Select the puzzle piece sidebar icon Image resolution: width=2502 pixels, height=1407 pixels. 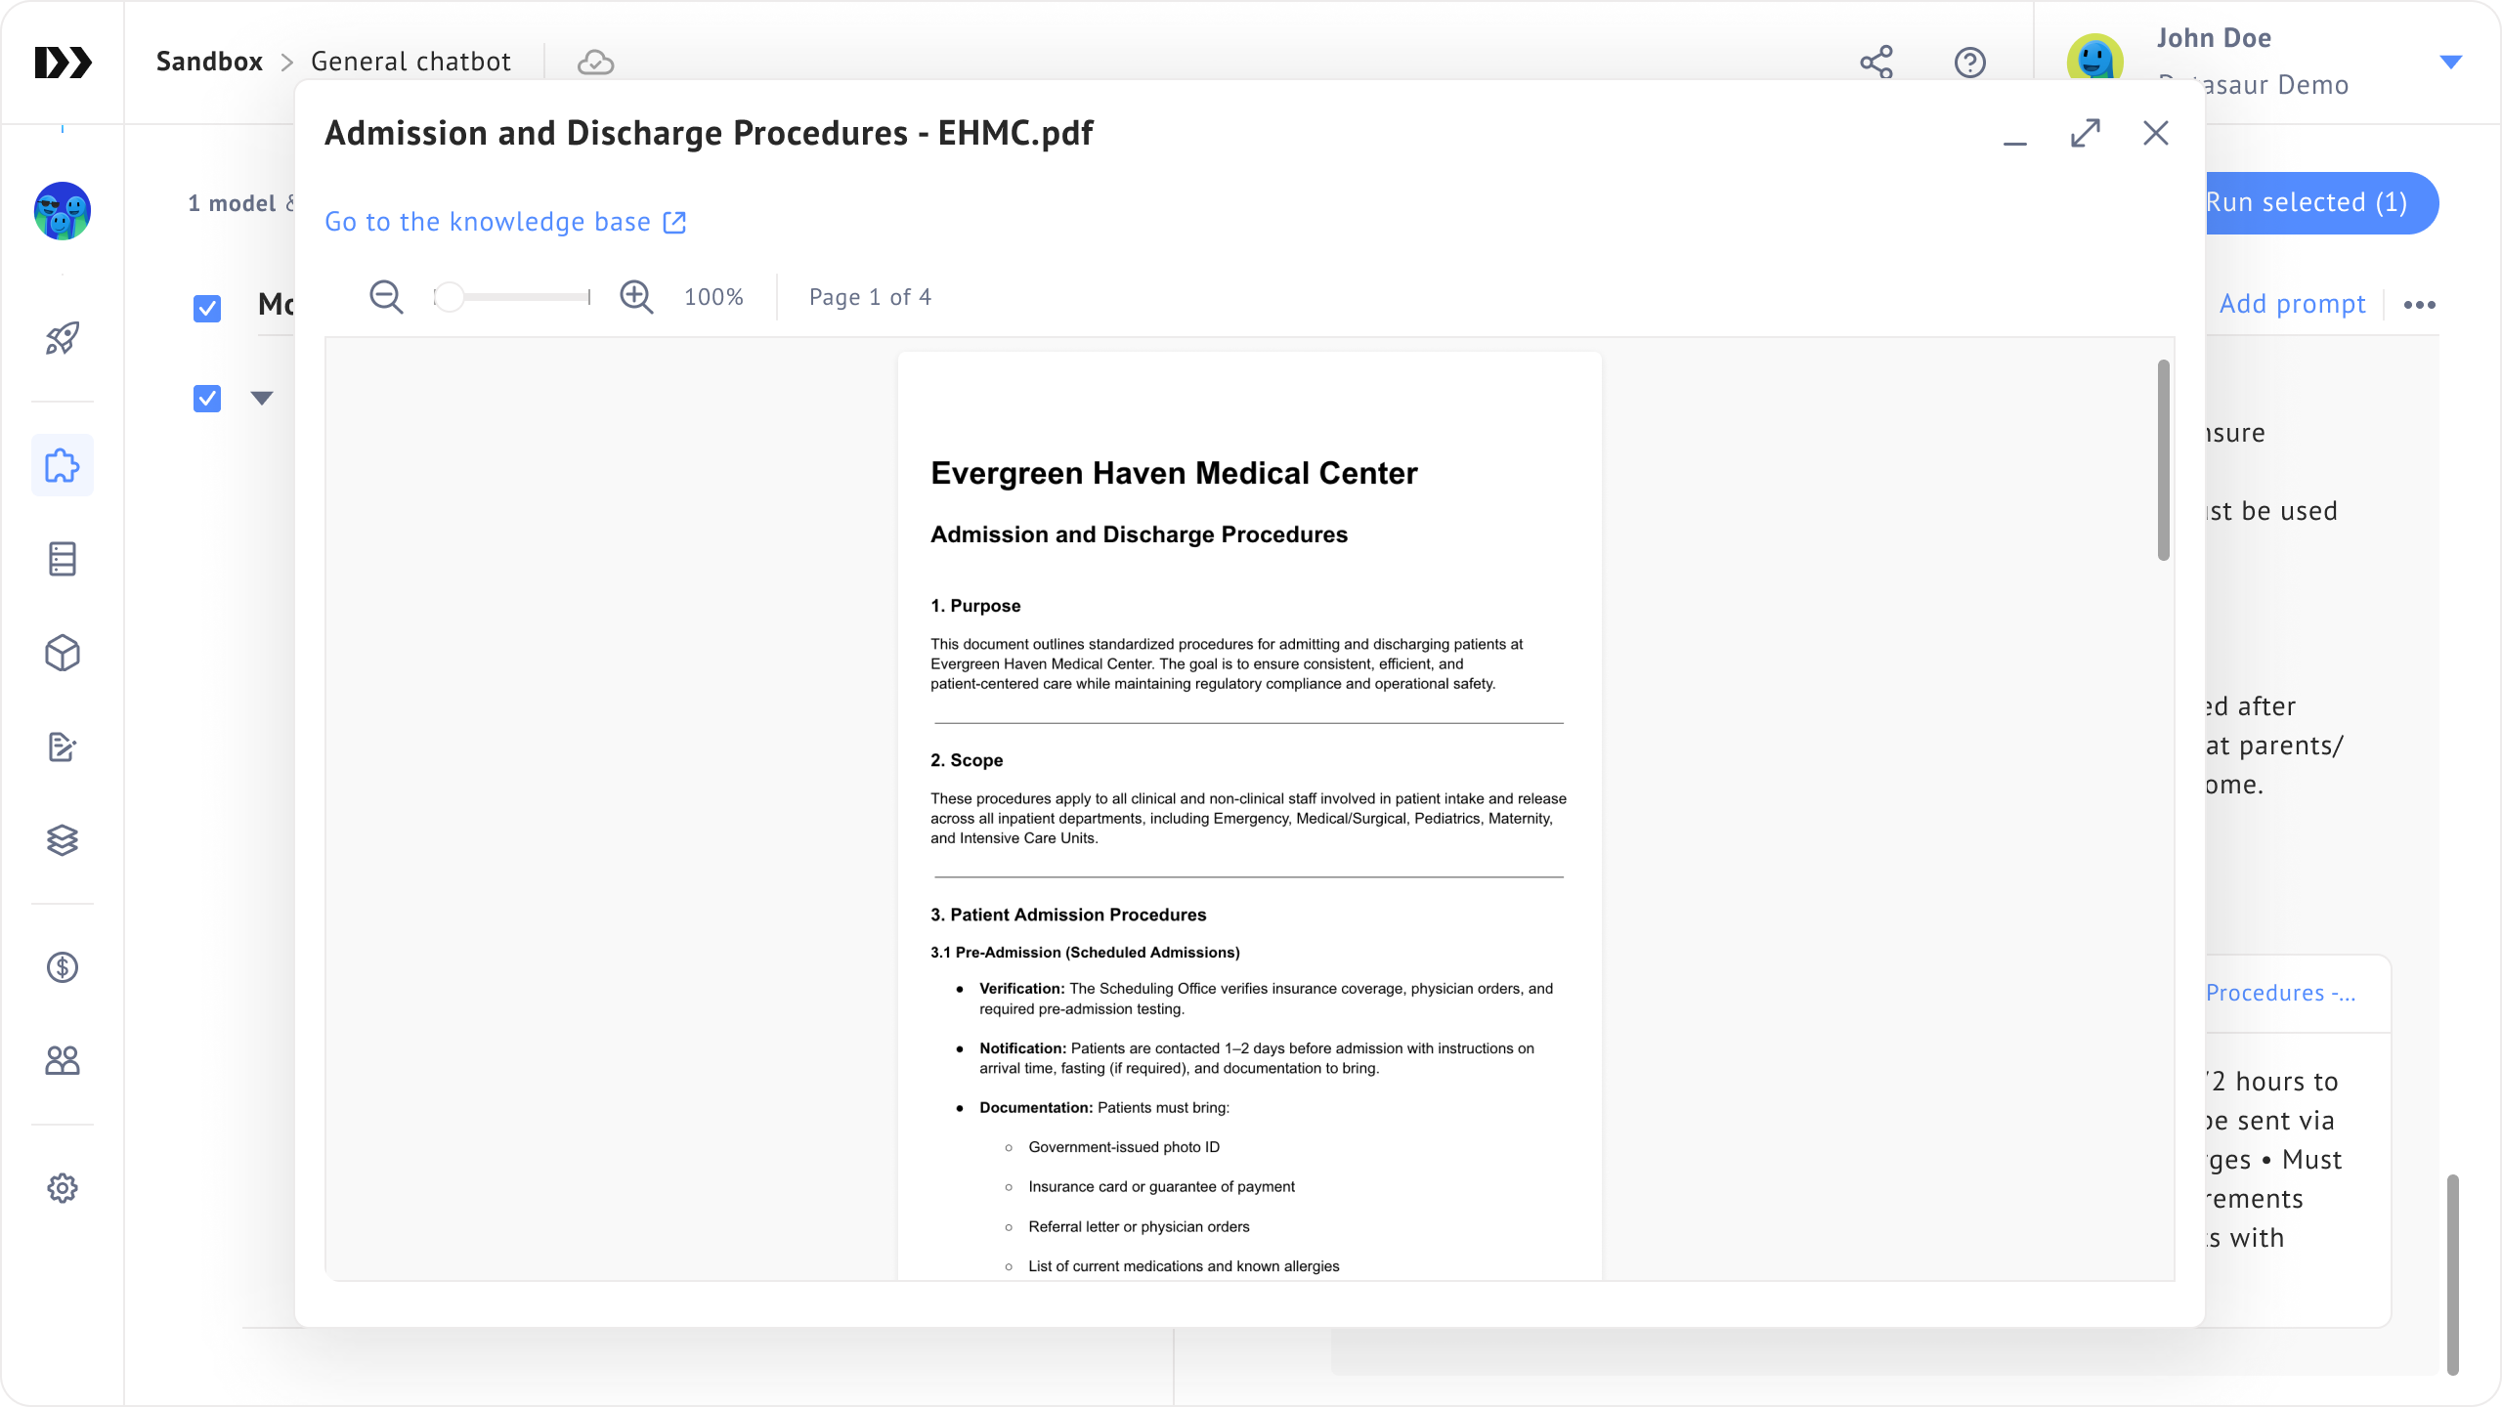63,465
